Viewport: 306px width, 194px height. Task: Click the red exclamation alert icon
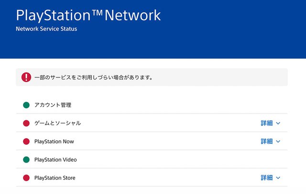[26, 77]
